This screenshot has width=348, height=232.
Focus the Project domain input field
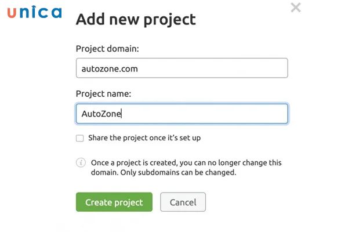(x=182, y=68)
